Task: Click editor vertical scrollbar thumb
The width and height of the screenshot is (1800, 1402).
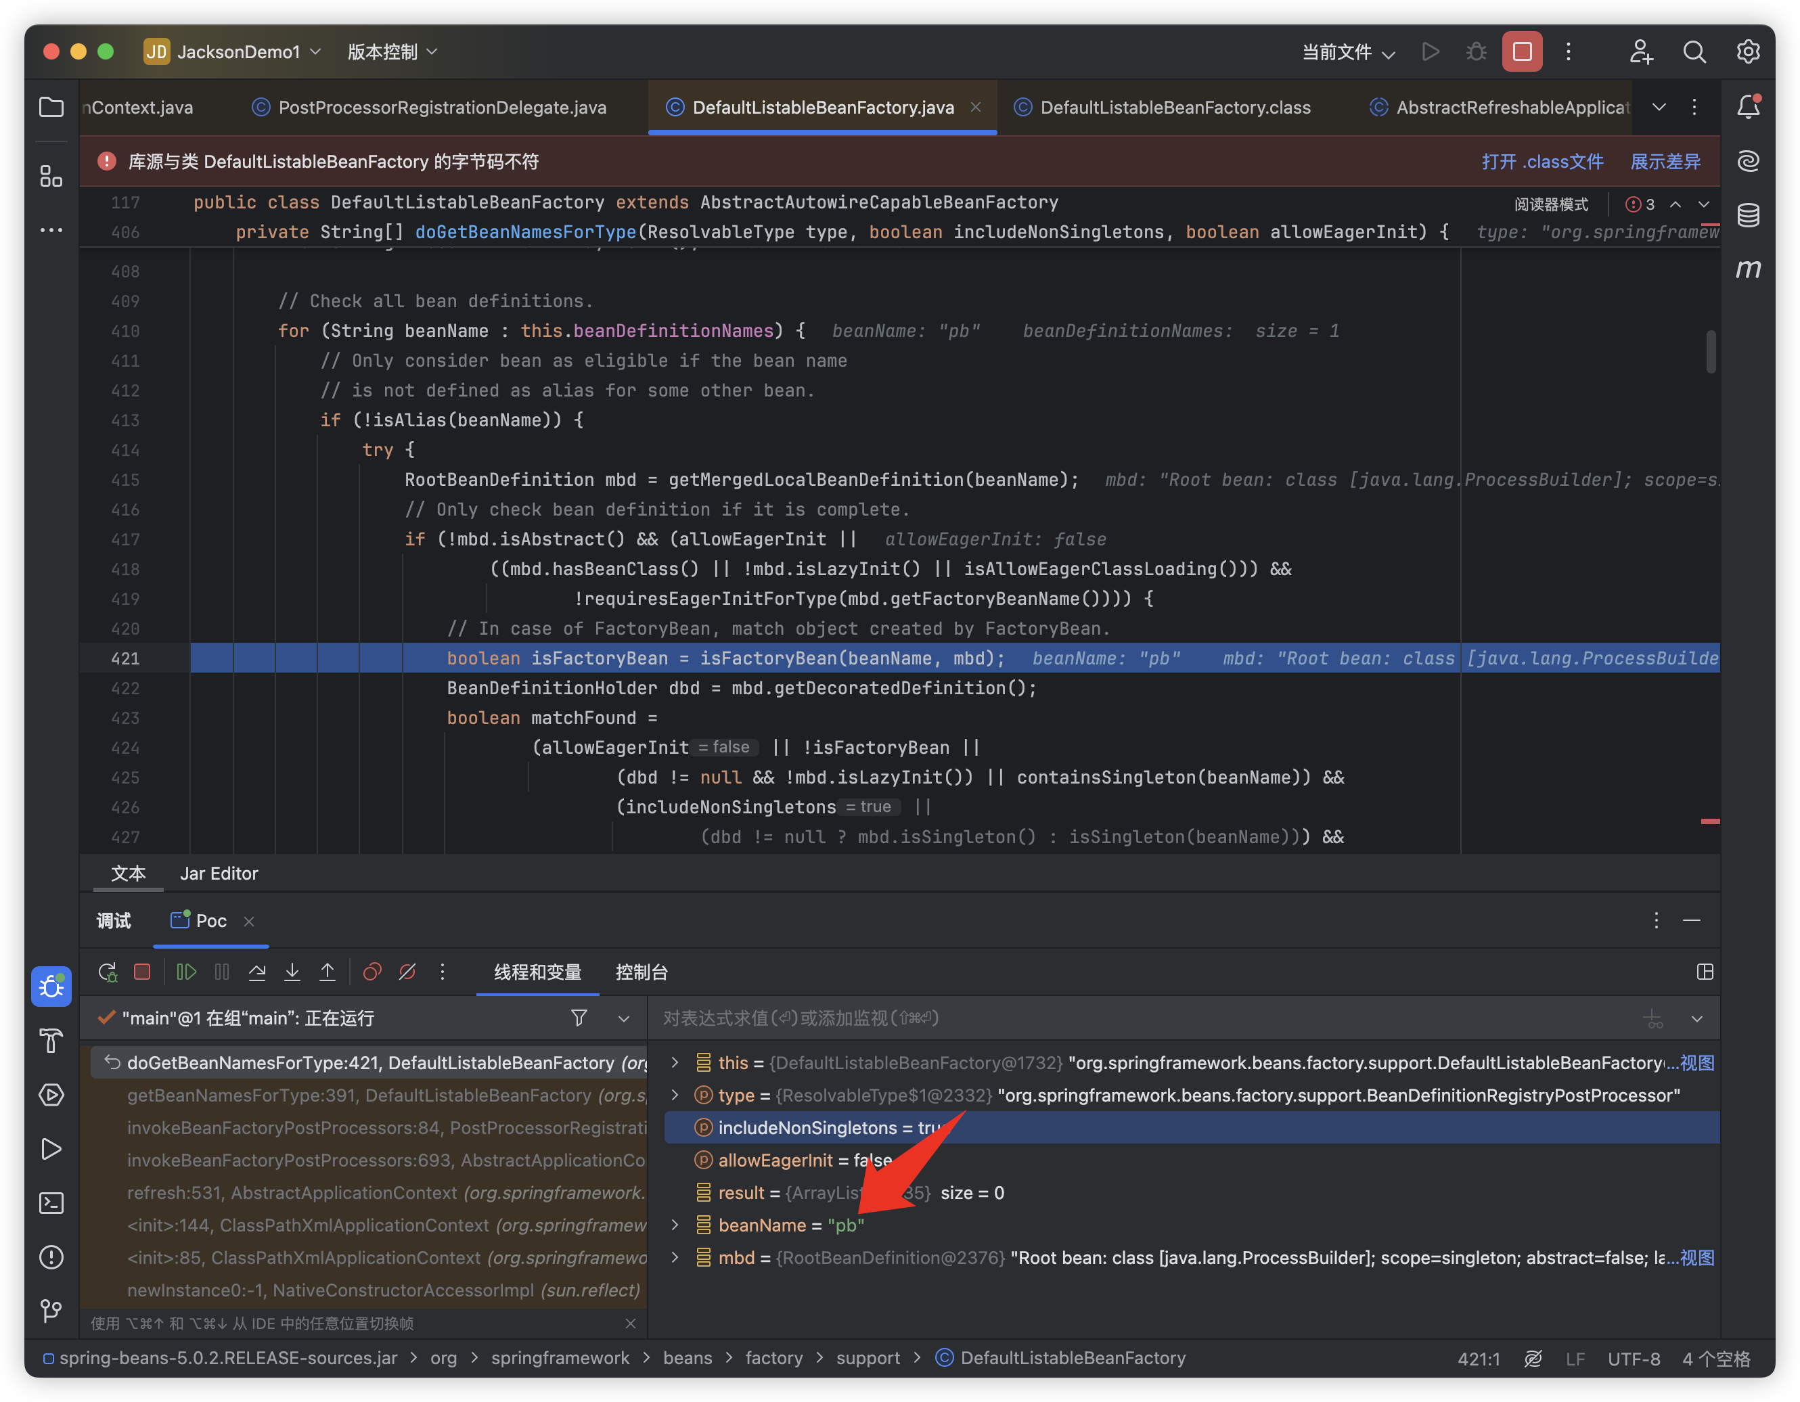Action: [x=1711, y=352]
